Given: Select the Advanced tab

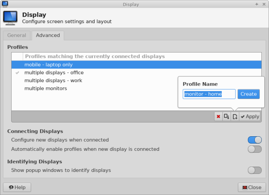Looking at the screenshot, I should pyautogui.click(x=48, y=35).
